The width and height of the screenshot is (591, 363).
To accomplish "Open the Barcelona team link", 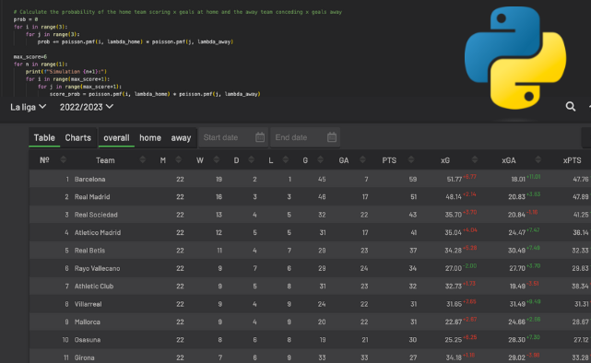I will tap(89, 180).
